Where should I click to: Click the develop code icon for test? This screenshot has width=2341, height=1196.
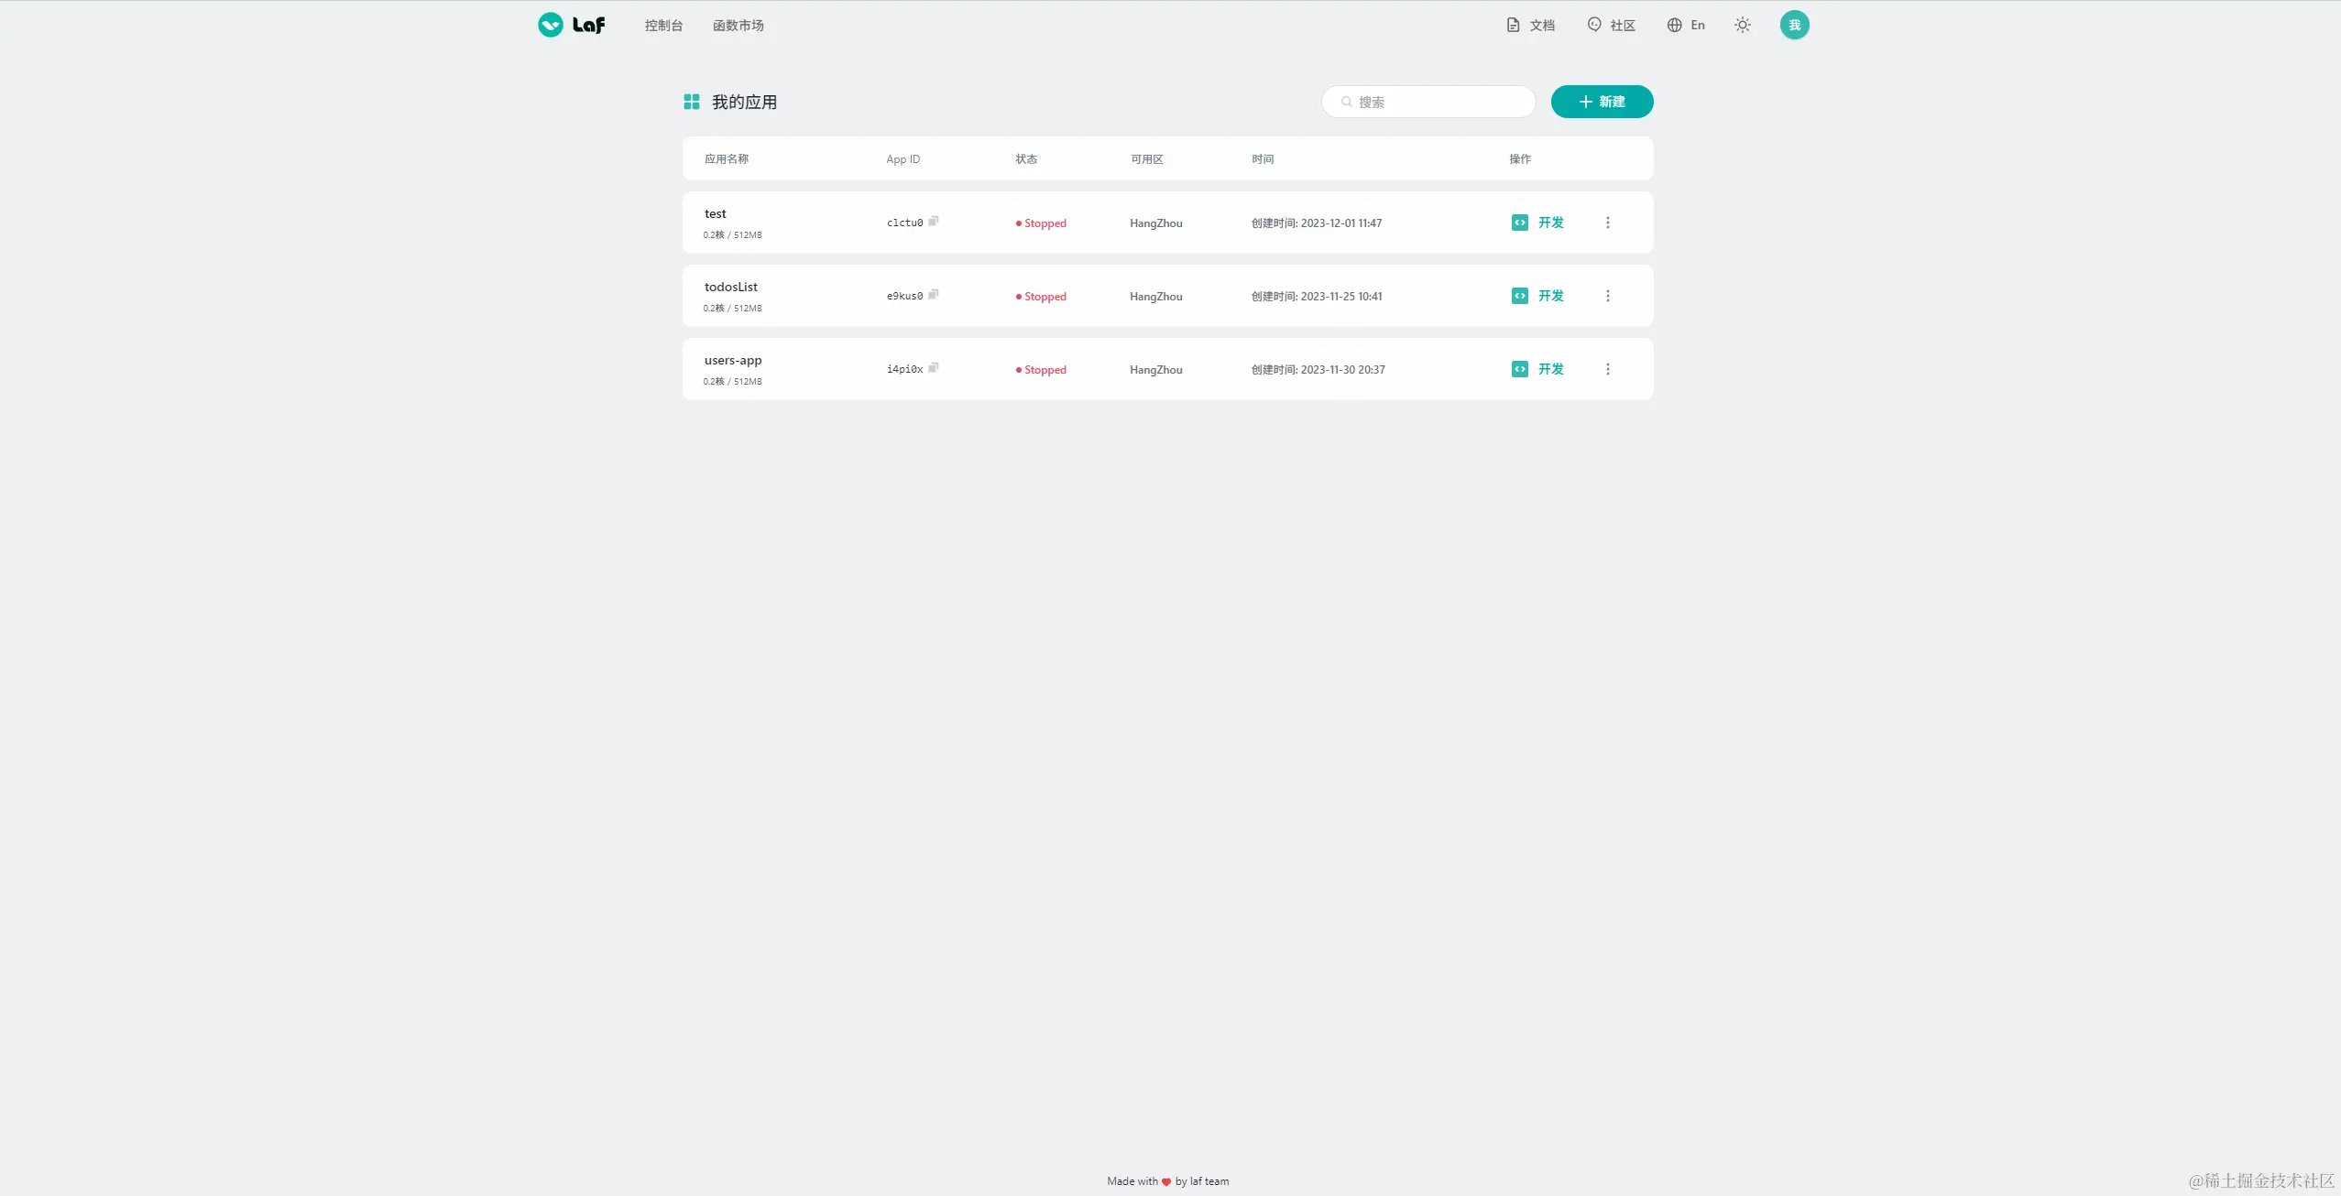[1519, 223]
